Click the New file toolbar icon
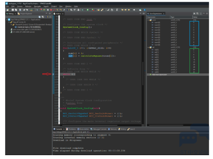Screen dimensions: 213x159 (x=8, y=10)
